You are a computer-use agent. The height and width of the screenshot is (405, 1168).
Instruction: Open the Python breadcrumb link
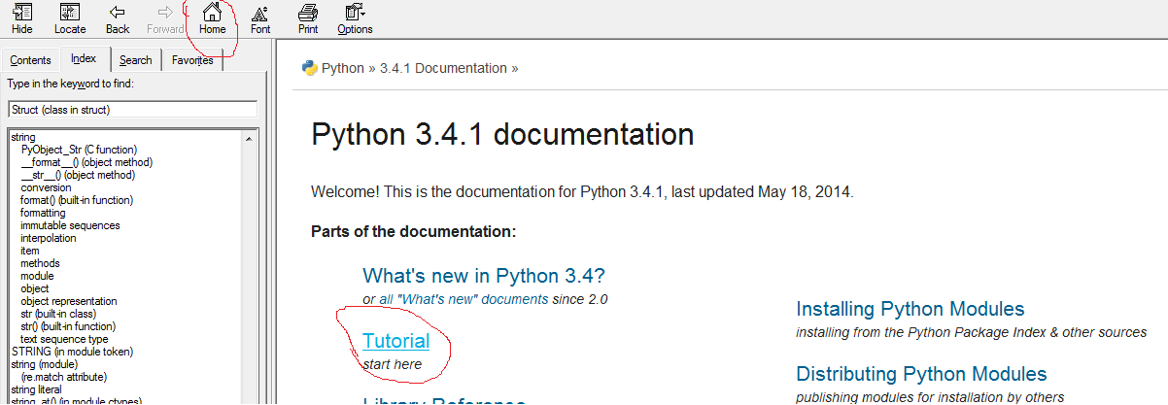[342, 68]
